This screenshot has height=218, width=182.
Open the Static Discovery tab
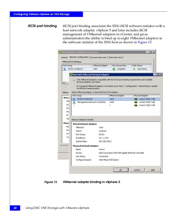click(x=115, y=57)
